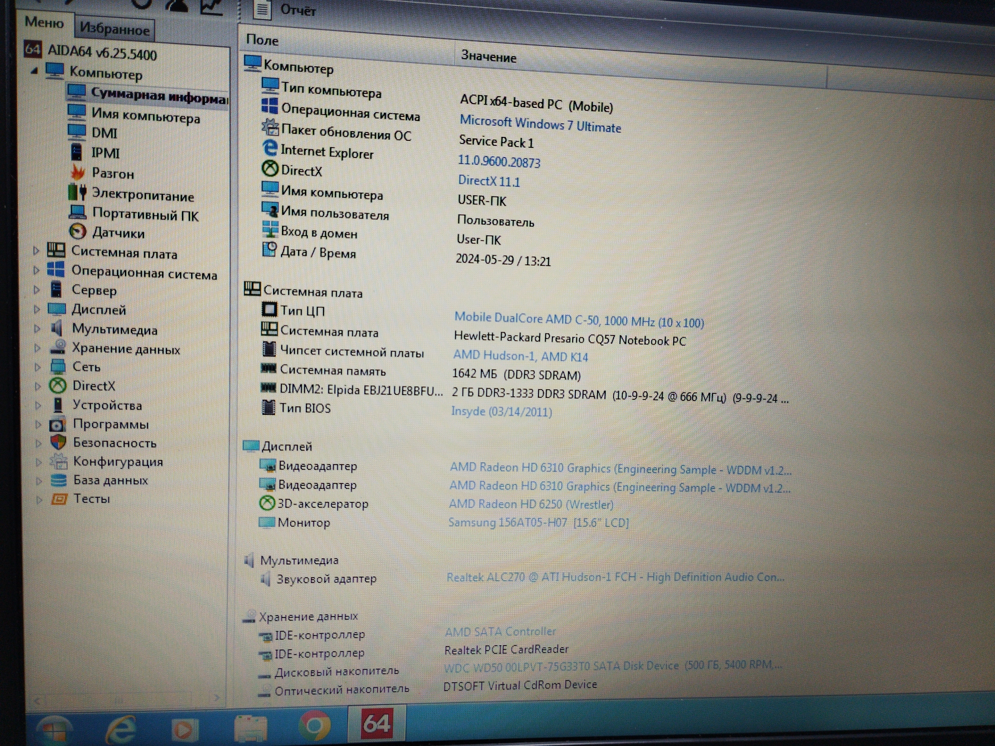995x746 pixels.
Task: Expand the Хранение данных tree node
Action: tap(37, 348)
